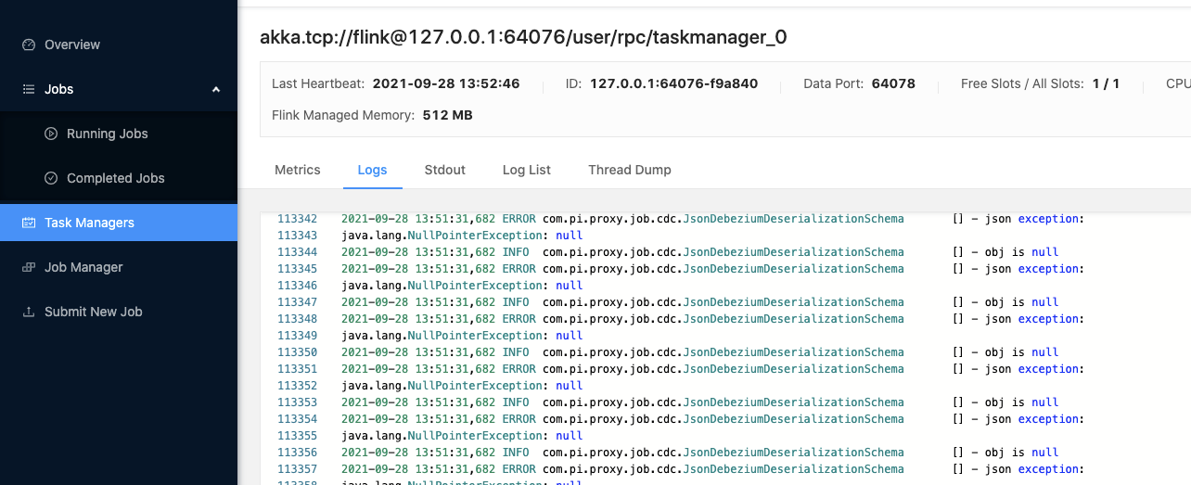
Task: Go to Completed Jobs
Action: [116, 178]
